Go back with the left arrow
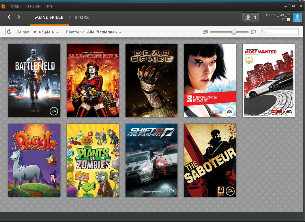Screen dimensions: 305x222 click(9, 17)
